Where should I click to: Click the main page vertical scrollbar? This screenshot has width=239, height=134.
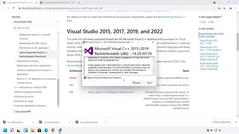[x=238, y=42]
